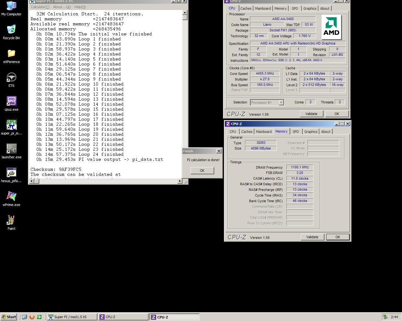Open Caches tab in upper CPU-Z window
Image resolution: width=402 pixels, height=321 pixels.
coord(246,8)
